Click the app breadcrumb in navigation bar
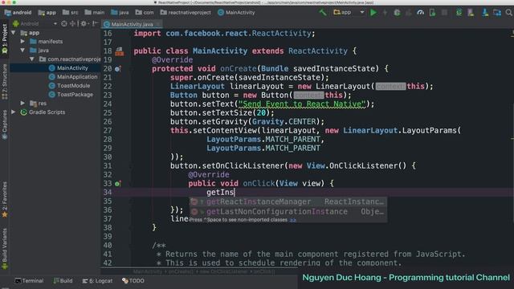This screenshot has height=289, width=514. click(47, 13)
